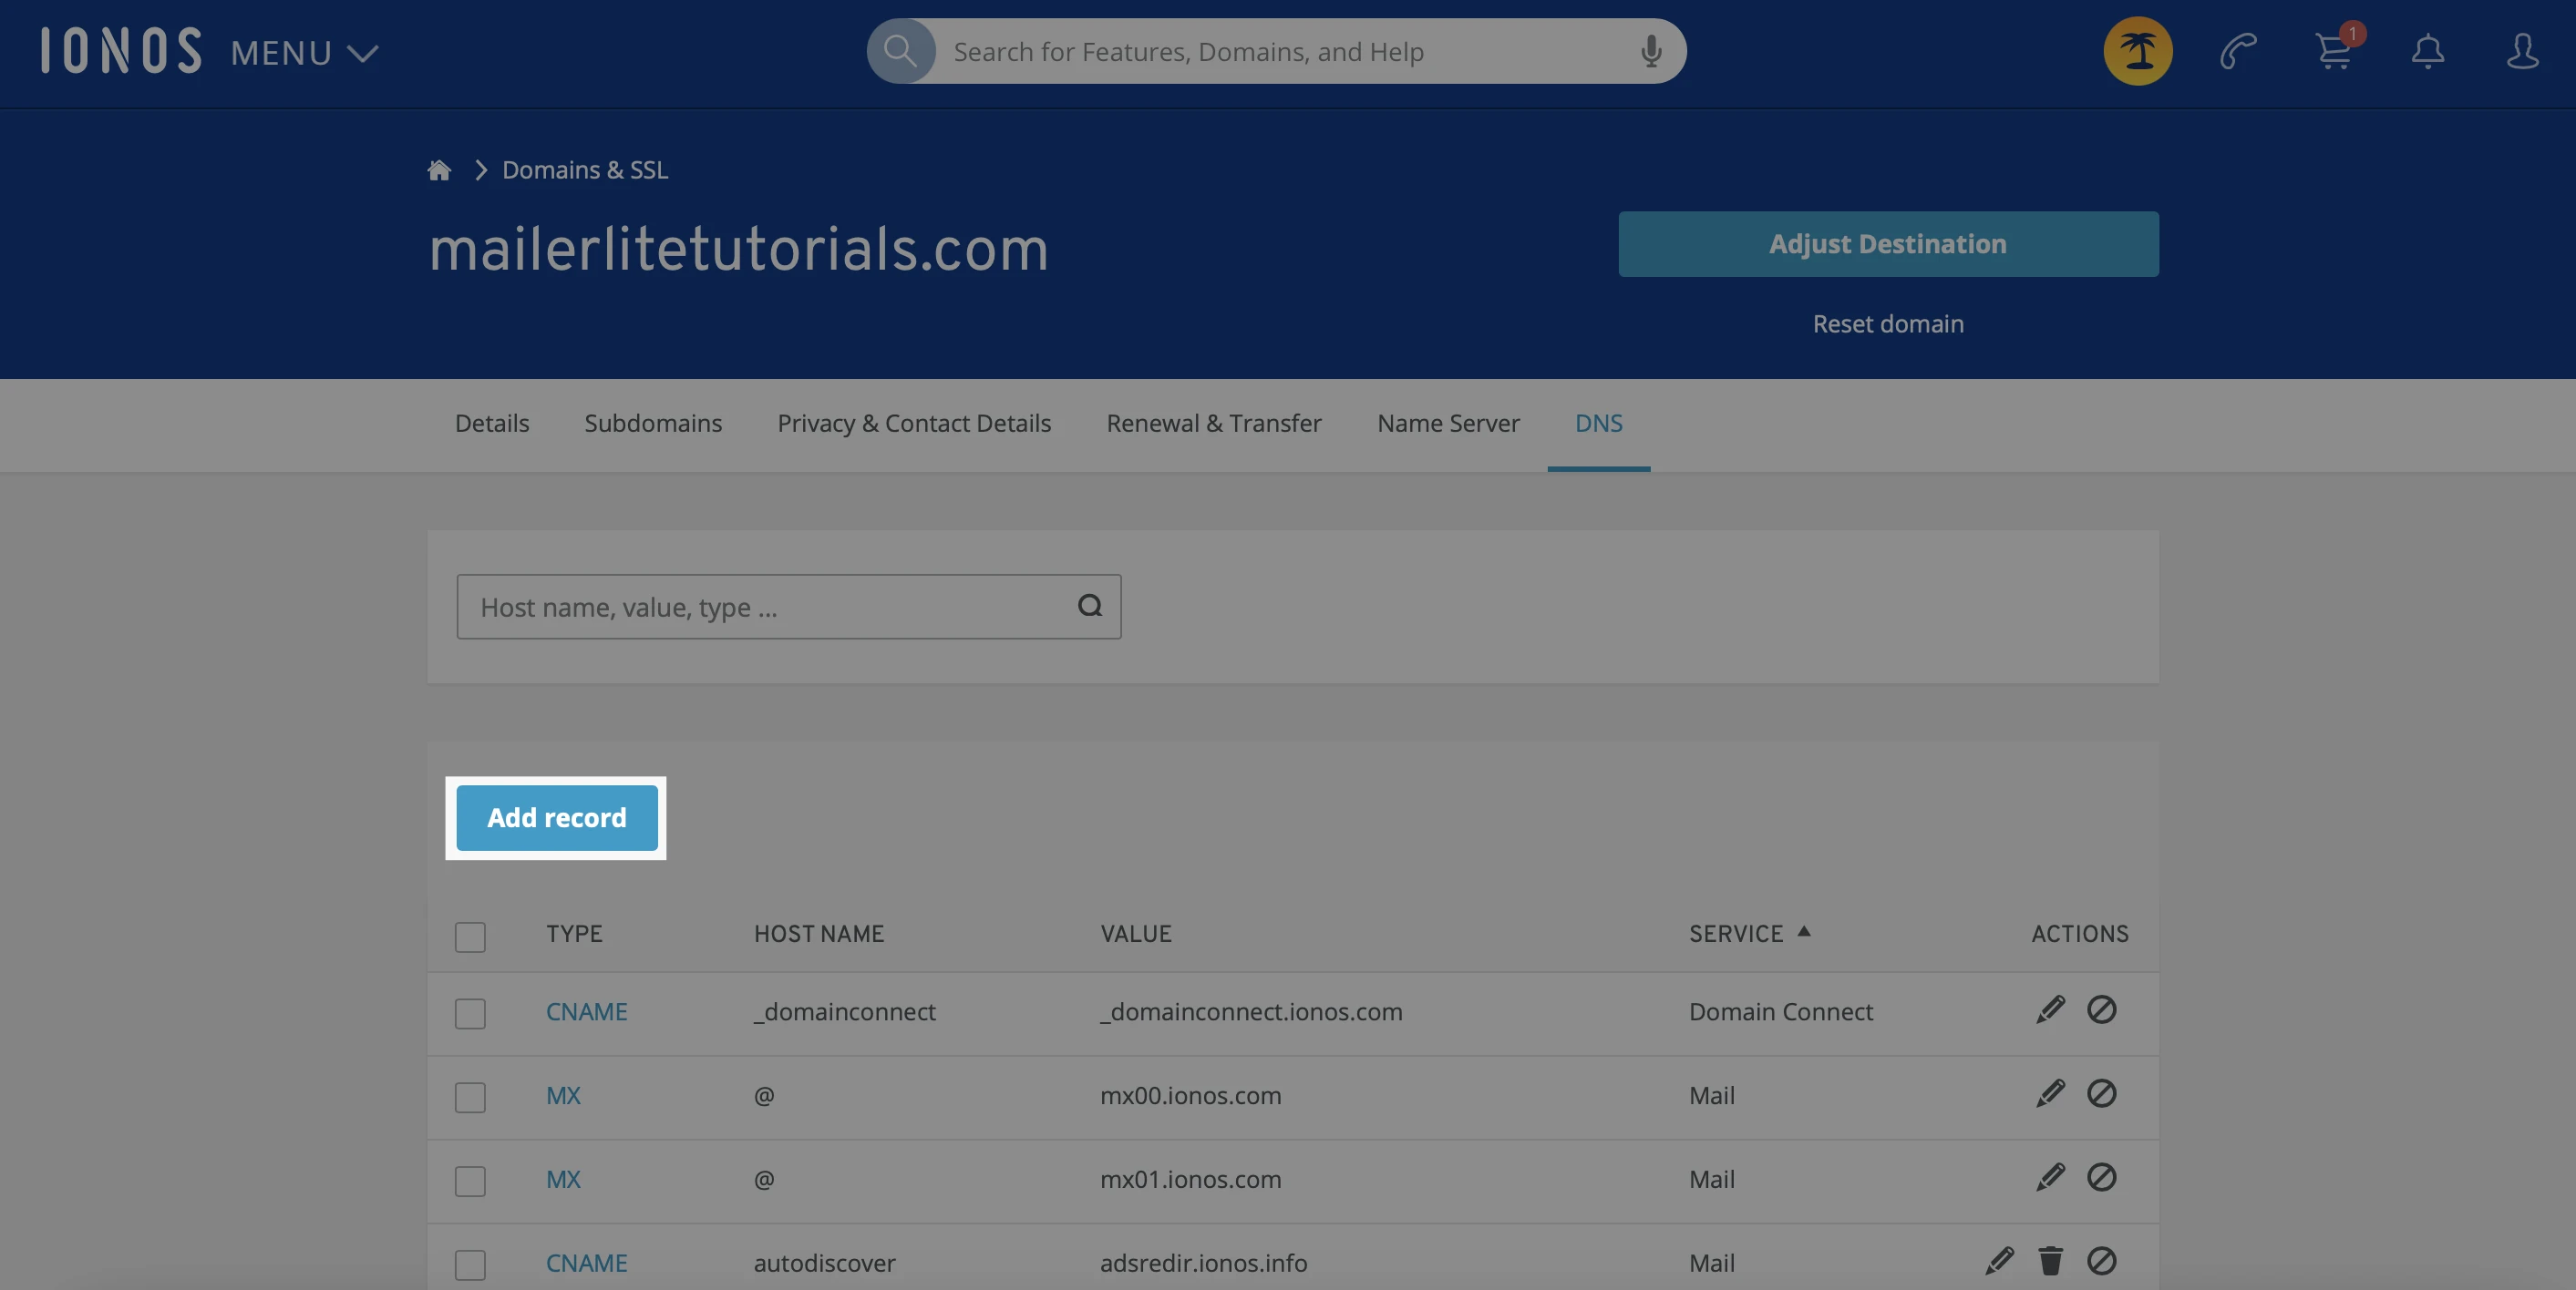Delete the autodiscover CNAME record
The image size is (2576, 1290).
pyautogui.click(x=2050, y=1262)
